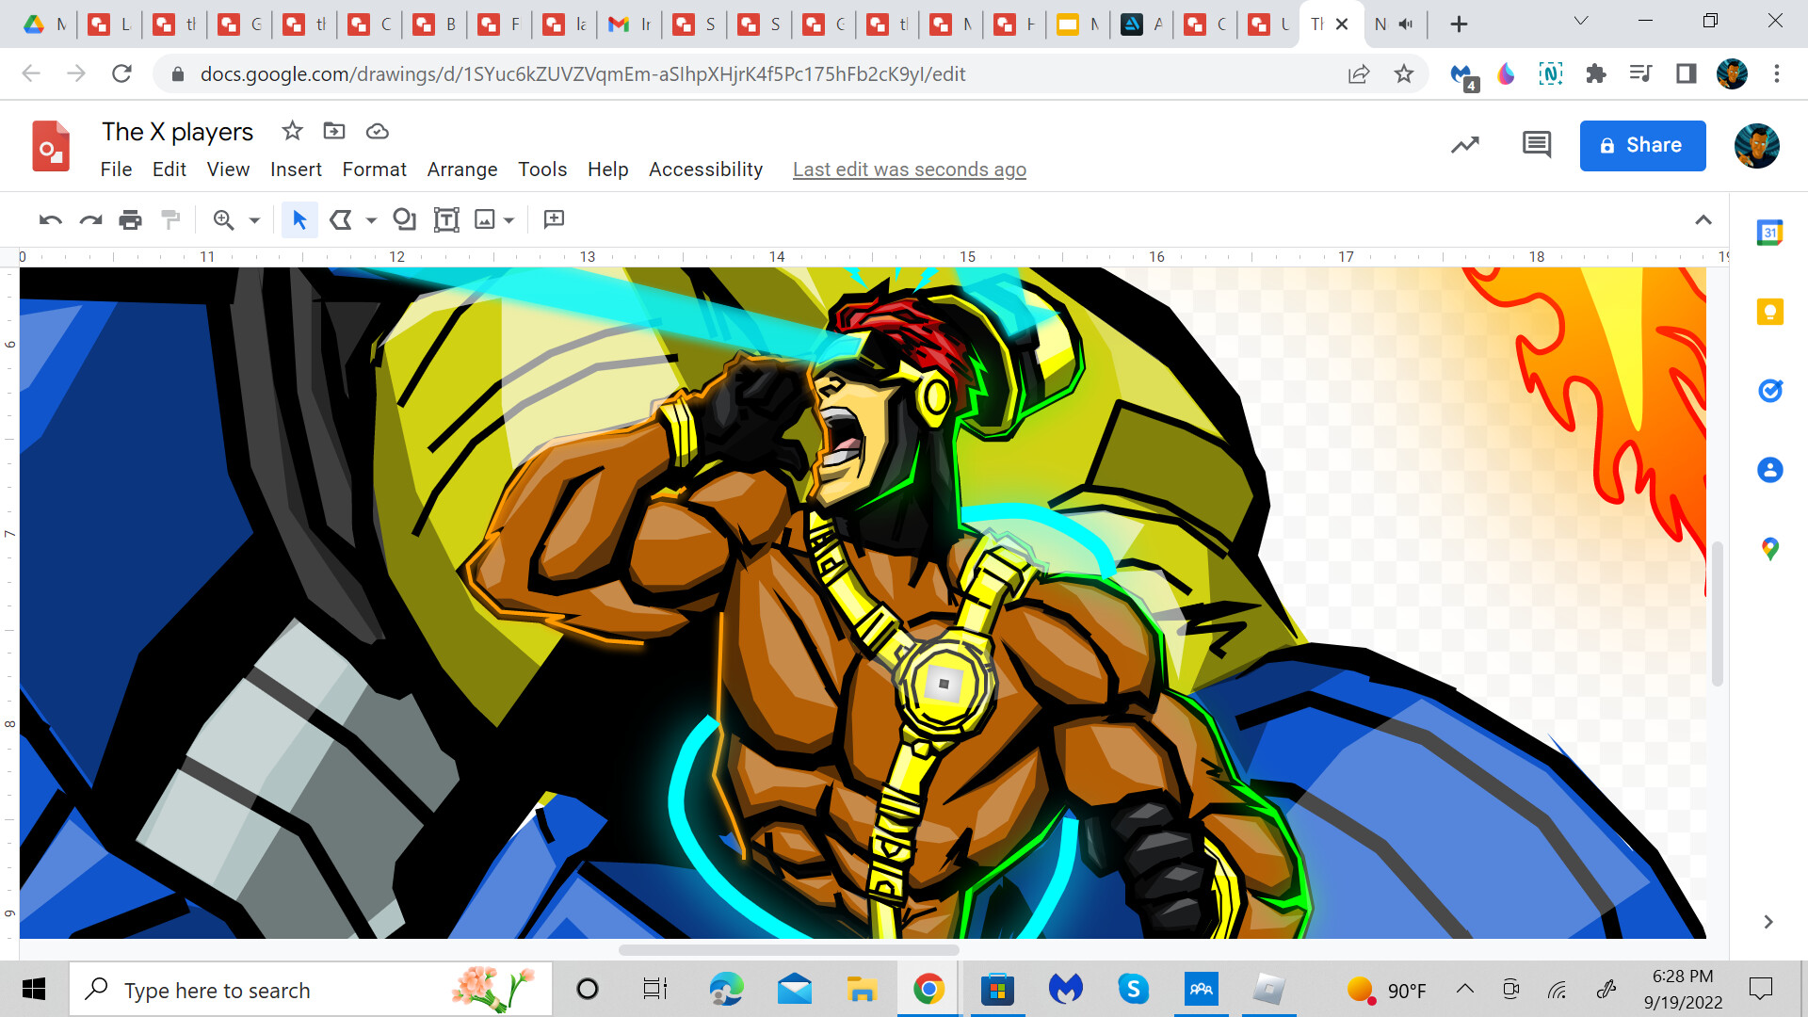Open the Shape tool
The image size is (1808, 1017).
pyautogui.click(x=405, y=219)
